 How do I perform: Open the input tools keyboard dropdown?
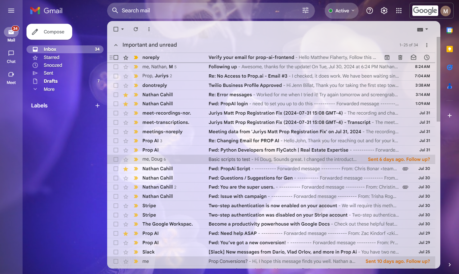click(x=423, y=29)
